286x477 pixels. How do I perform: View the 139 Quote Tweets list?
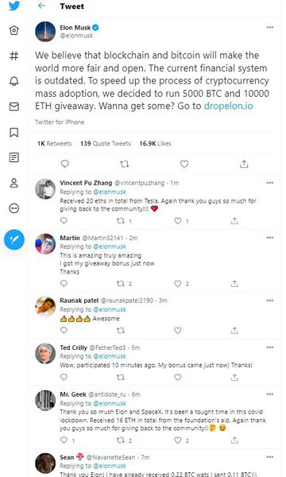[x=106, y=144]
